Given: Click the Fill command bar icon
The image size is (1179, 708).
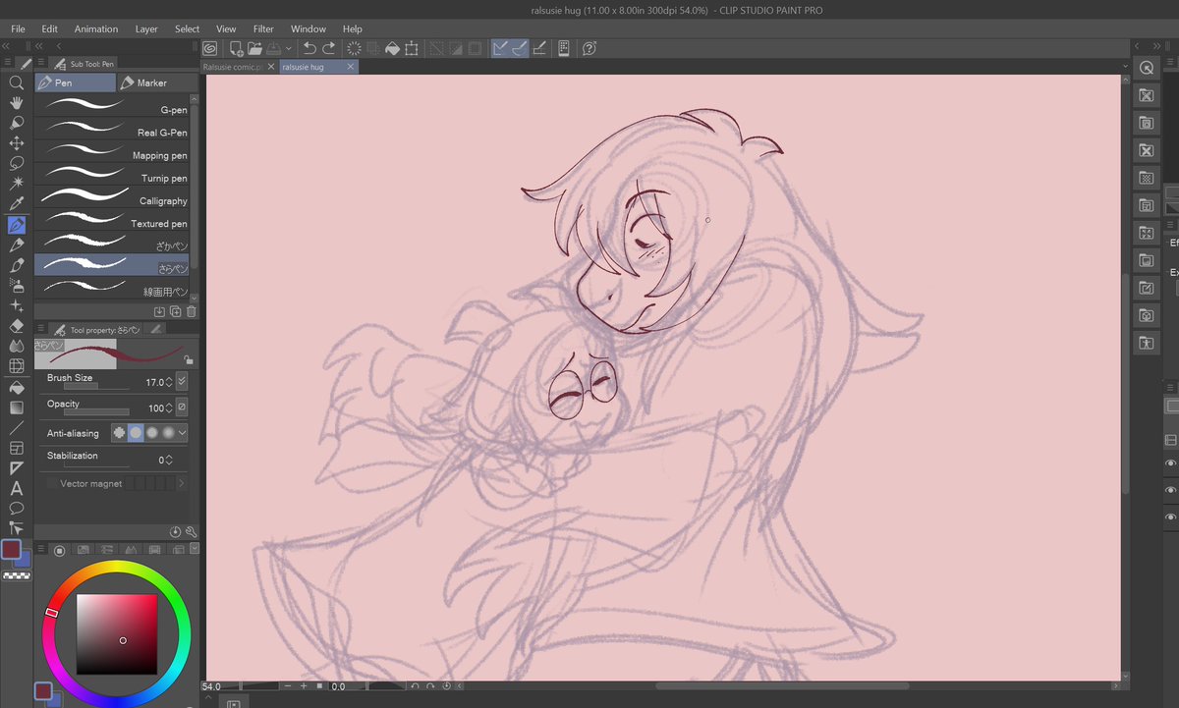Looking at the screenshot, I should click(392, 48).
